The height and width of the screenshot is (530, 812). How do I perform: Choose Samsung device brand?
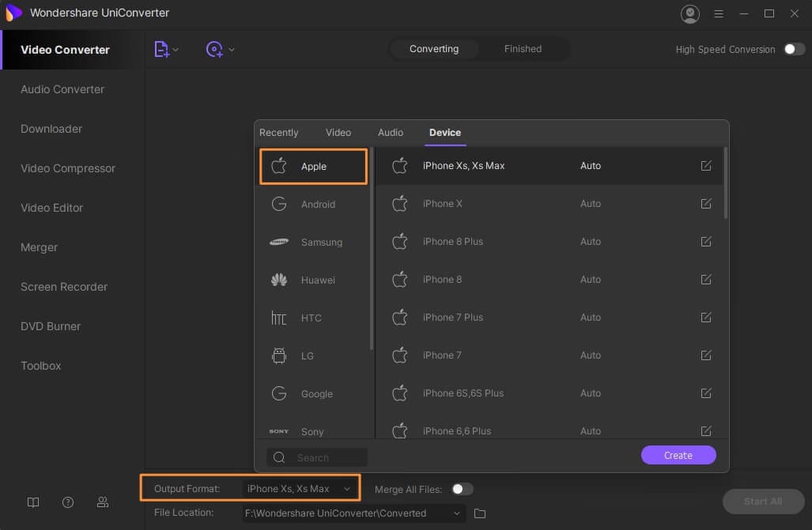pyautogui.click(x=313, y=242)
